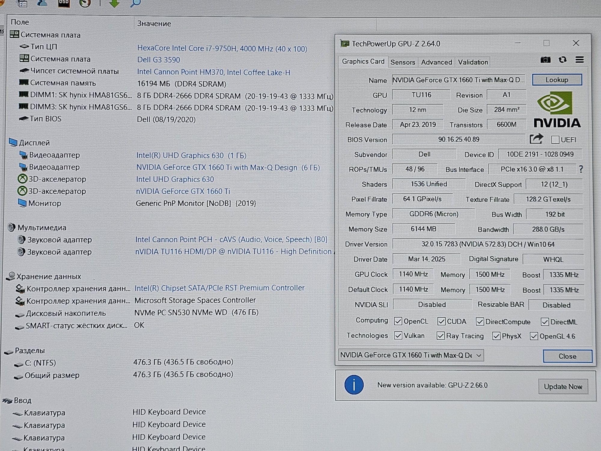This screenshot has width=601, height=451.
Task: Toggle PhysX checkbox
Action: point(496,336)
